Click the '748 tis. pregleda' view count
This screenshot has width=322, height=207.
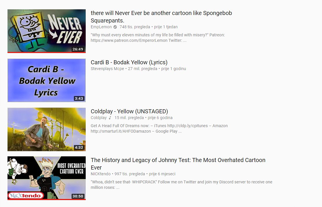point(135,27)
